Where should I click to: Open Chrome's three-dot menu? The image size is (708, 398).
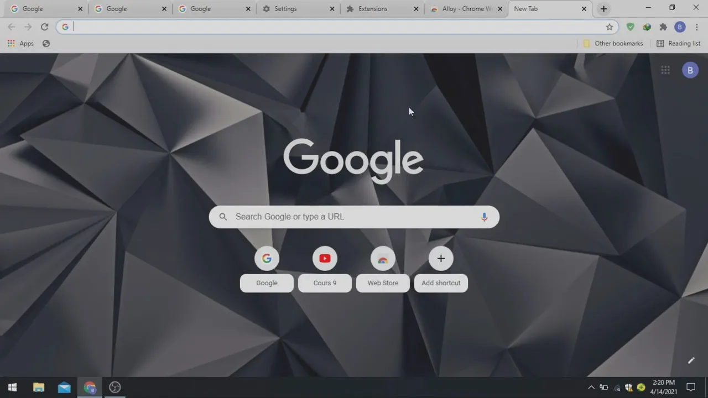[x=696, y=27]
